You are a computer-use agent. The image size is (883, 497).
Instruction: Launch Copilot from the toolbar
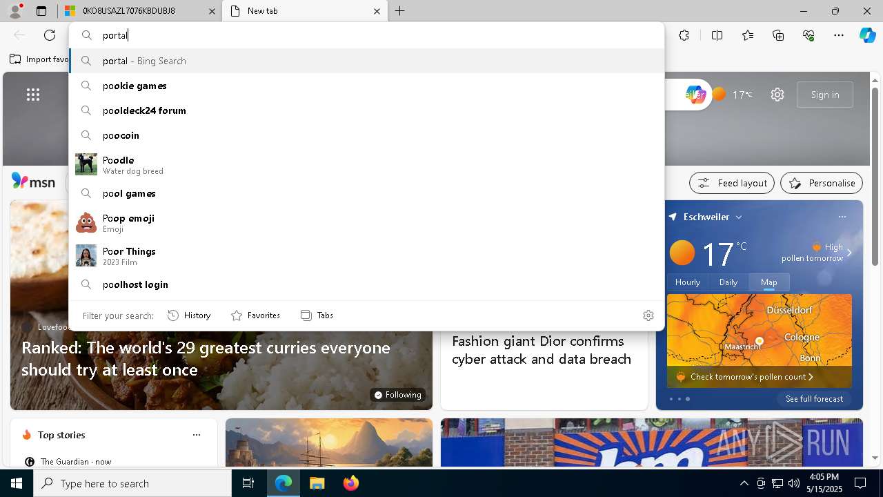pyautogui.click(x=867, y=35)
